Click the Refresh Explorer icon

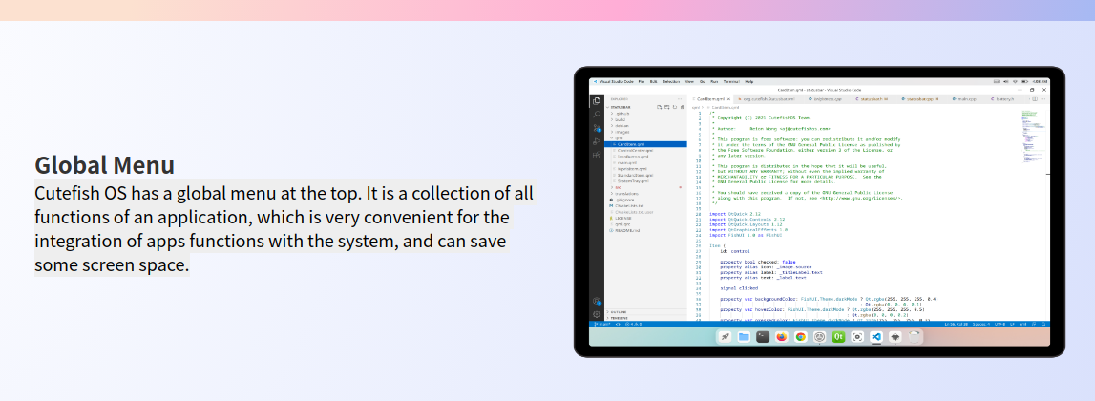675,107
